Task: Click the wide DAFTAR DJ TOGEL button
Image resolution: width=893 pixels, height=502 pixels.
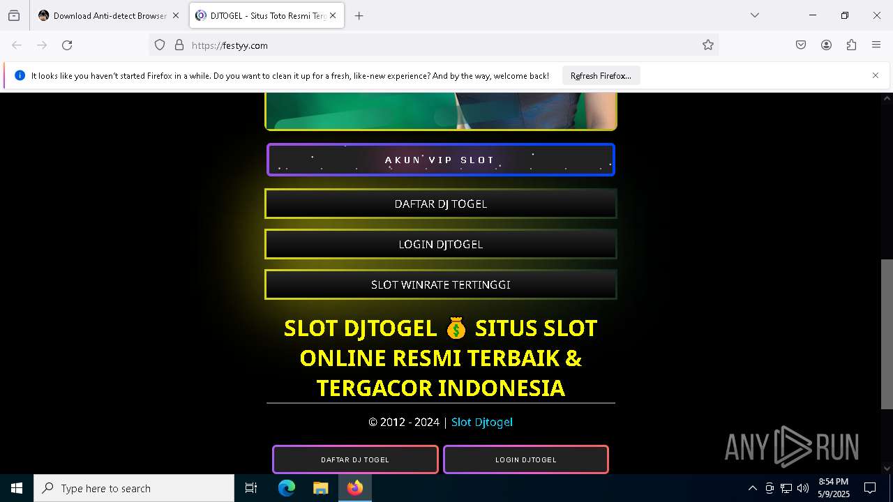Action: [x=441, y=204]
